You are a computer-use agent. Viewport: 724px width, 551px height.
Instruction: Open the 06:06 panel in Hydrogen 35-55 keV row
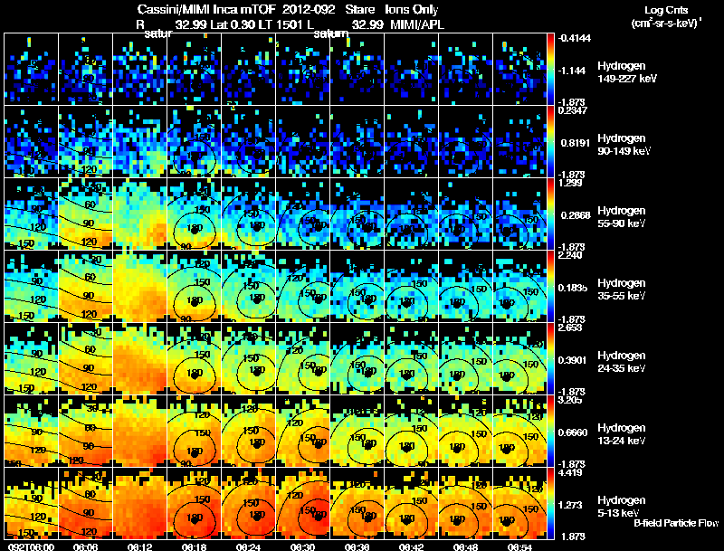pyautogui.click(x=85, y=286)
